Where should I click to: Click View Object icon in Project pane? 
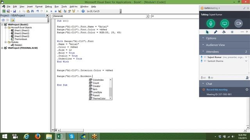click(7, 20)
